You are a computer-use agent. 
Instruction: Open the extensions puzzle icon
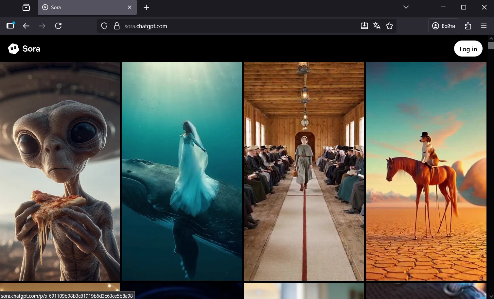point(468,26)
